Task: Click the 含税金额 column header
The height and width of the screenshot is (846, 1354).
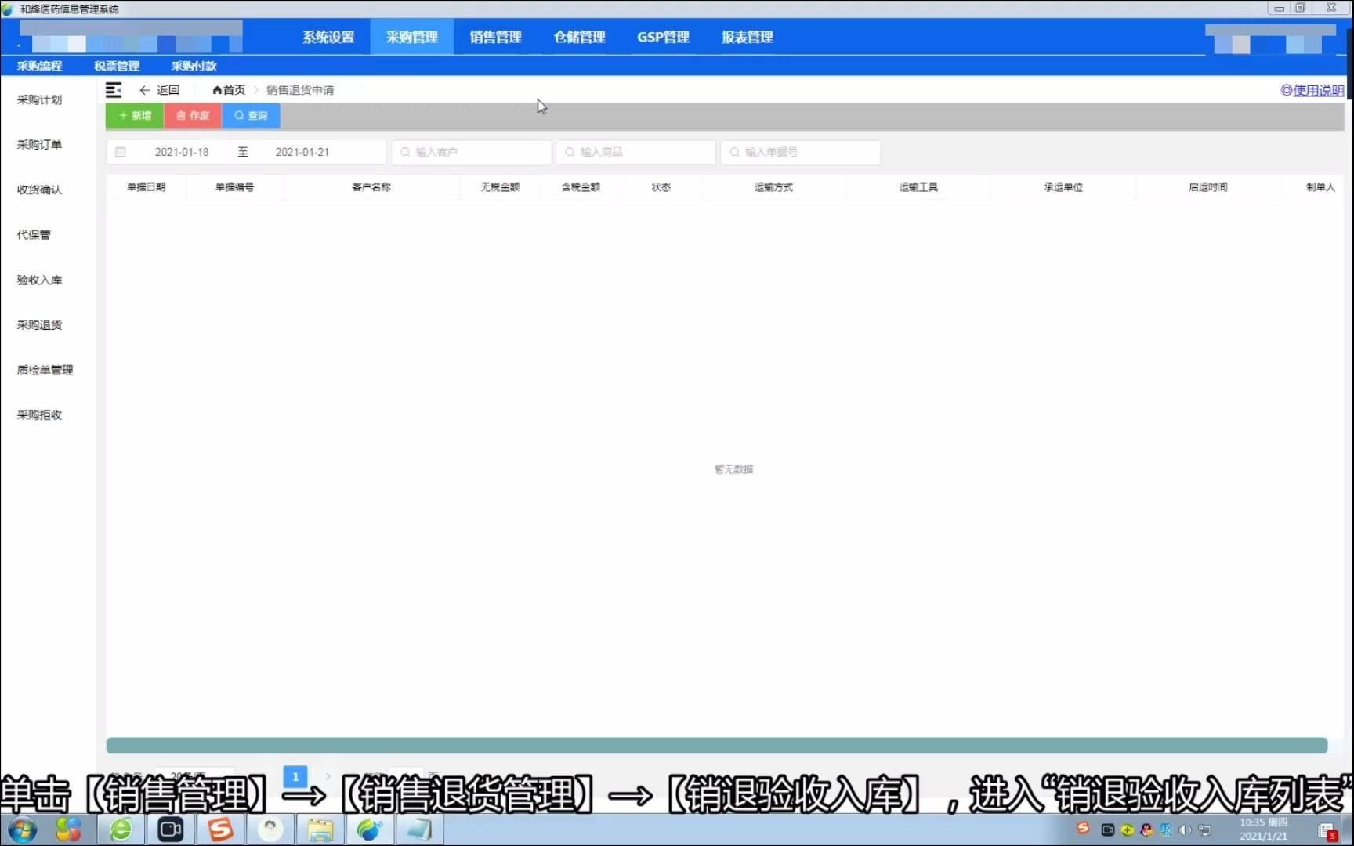Action: click(x=581, y=187)
